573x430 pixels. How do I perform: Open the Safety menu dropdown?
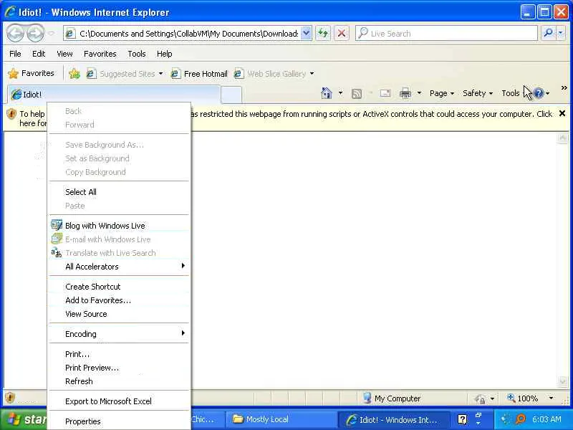point(478,93)
